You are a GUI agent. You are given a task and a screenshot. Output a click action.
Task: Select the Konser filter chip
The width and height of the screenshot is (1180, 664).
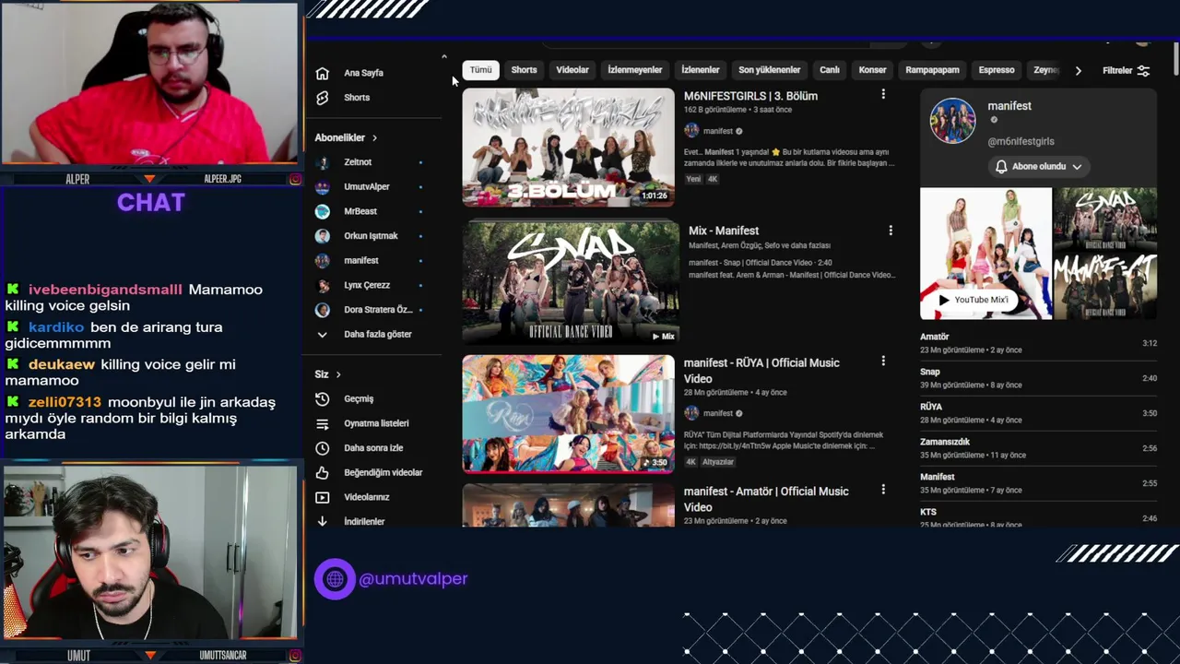[872, 70]
